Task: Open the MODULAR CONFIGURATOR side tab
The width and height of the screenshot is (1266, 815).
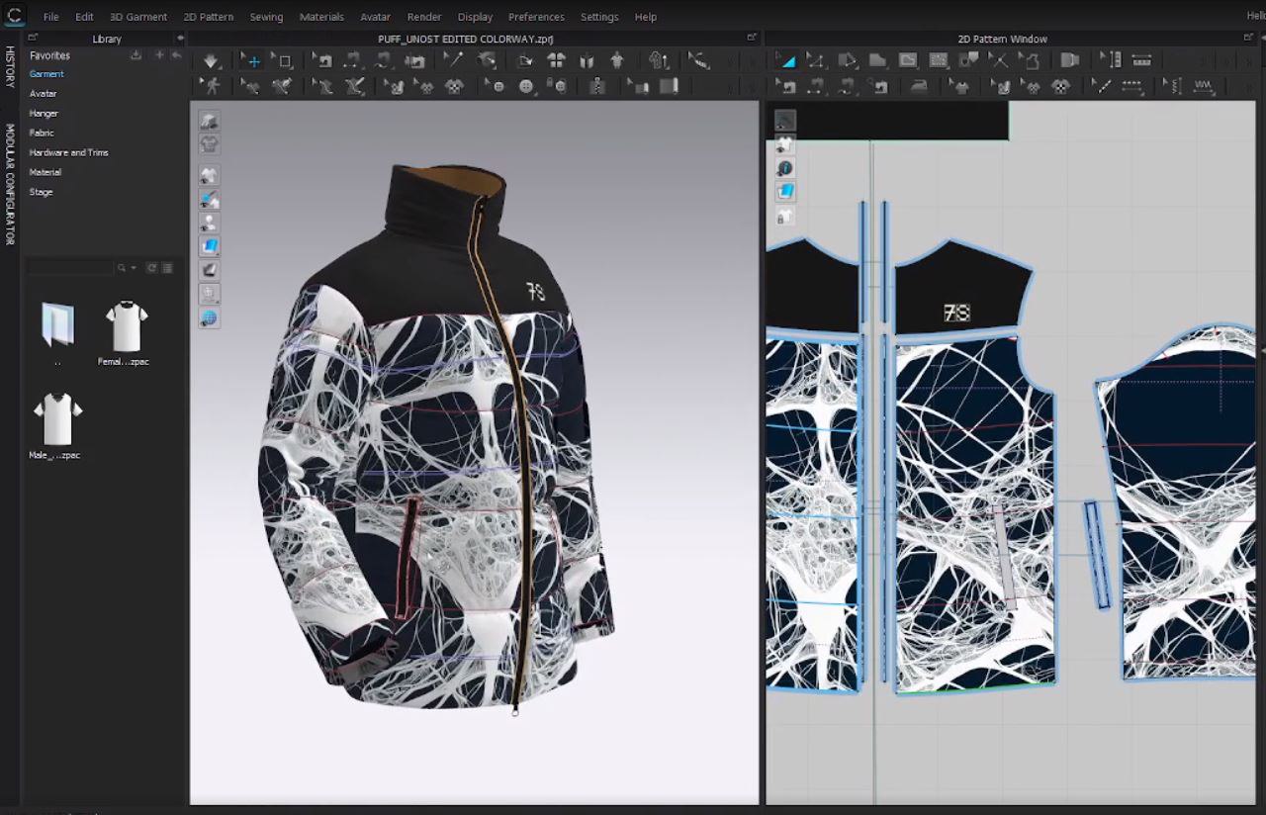Action: [x=11, y=184]
